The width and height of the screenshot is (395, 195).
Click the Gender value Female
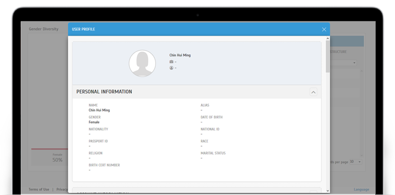pyautogui.click(x=94, y=122)
